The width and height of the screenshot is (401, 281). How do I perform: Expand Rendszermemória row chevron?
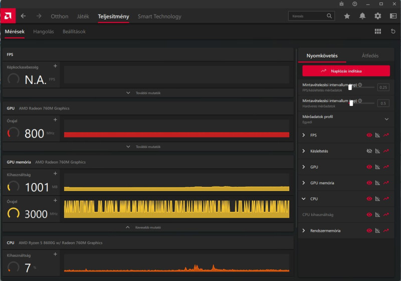304,230
